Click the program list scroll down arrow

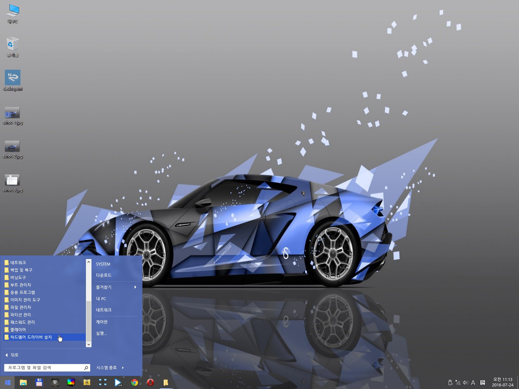click(x=89, y=345)
